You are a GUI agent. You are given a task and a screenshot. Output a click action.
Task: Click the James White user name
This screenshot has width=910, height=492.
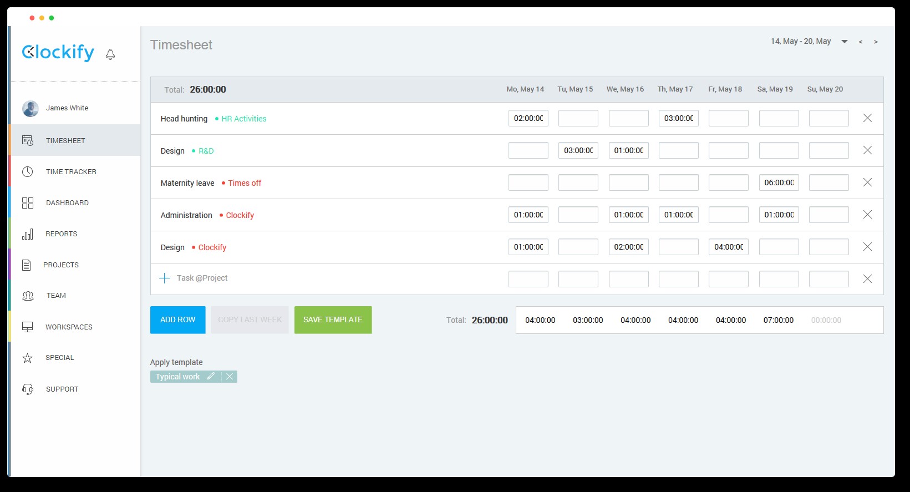(67, 108)
